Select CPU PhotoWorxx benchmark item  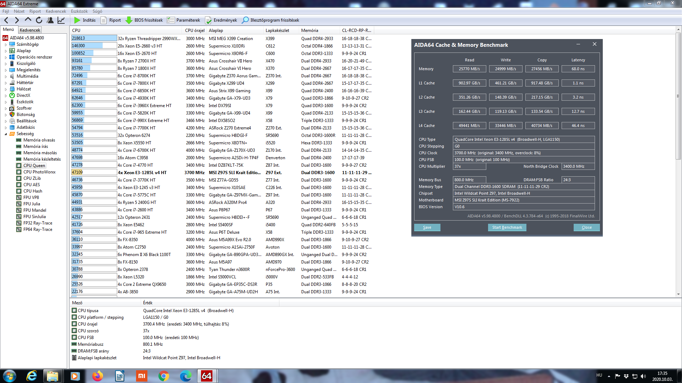tap(39, 172)
